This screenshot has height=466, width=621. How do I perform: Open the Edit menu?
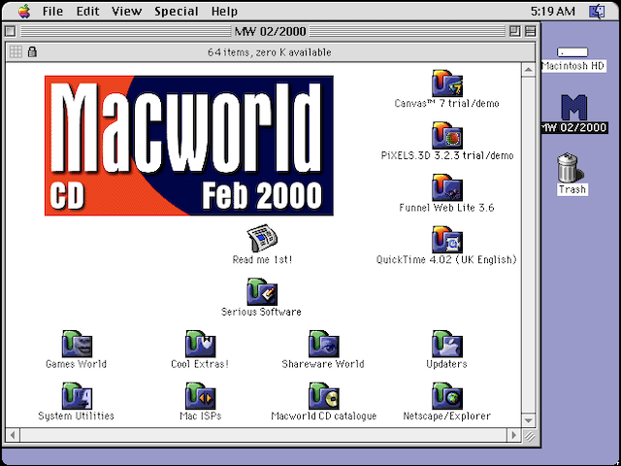pyautogui.click(x=87, y=11)
